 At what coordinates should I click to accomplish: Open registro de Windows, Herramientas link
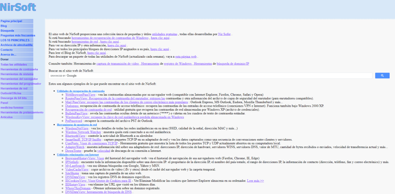click(188, 64)
